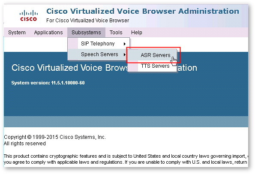Click the Cisco Virtualized Voice Browser Administration title

[143, 11]
